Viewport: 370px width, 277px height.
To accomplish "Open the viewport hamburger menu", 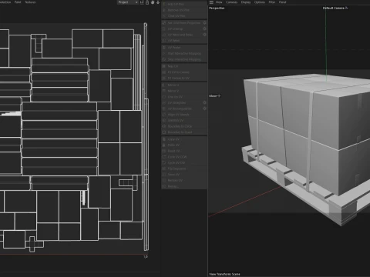I will coord(211,2).
